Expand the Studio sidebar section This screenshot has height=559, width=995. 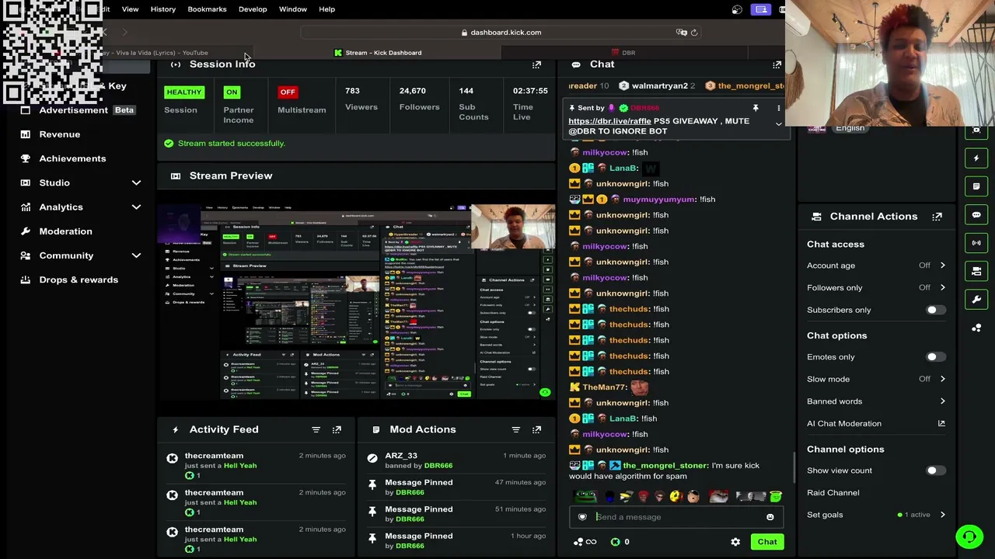tap(136, 182)
